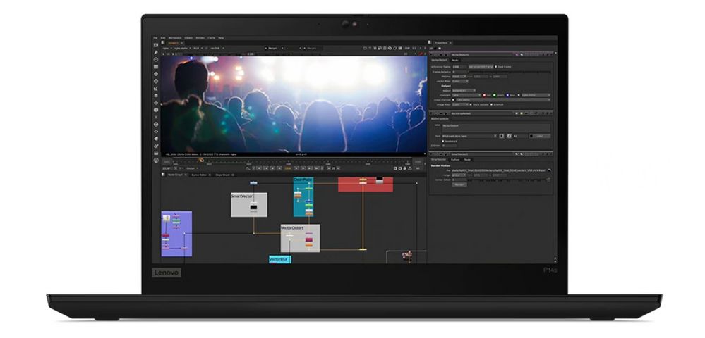Open the Render menu
Screen dimensions: 705x338
[x=200, y=38]
